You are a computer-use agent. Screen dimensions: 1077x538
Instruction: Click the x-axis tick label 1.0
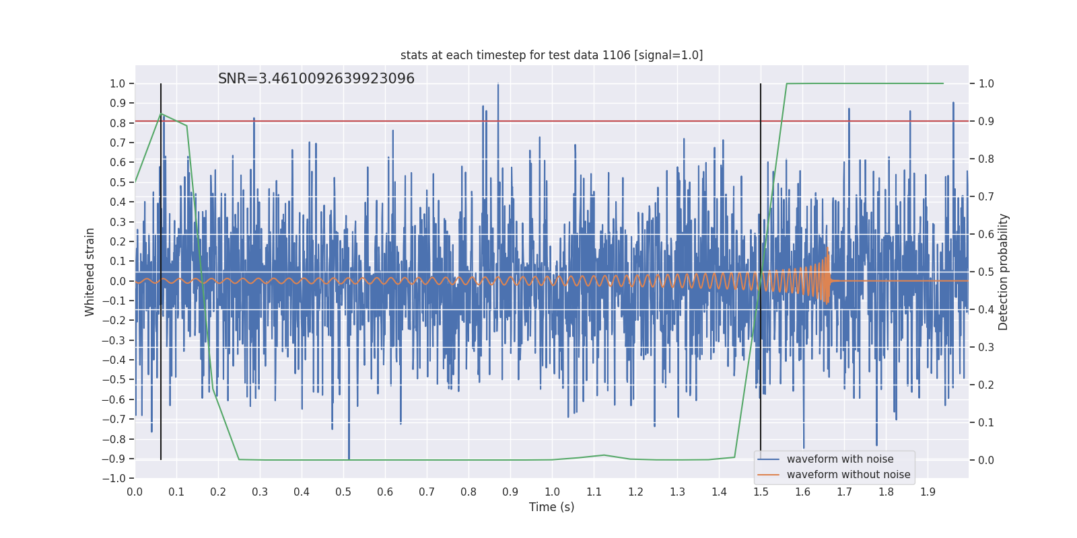point(552,492)
